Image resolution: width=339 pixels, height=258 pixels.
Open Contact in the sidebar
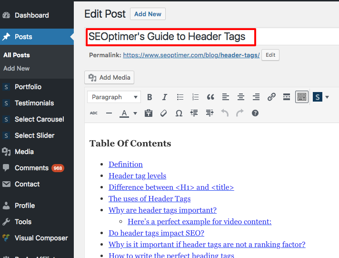coord(37,184)
